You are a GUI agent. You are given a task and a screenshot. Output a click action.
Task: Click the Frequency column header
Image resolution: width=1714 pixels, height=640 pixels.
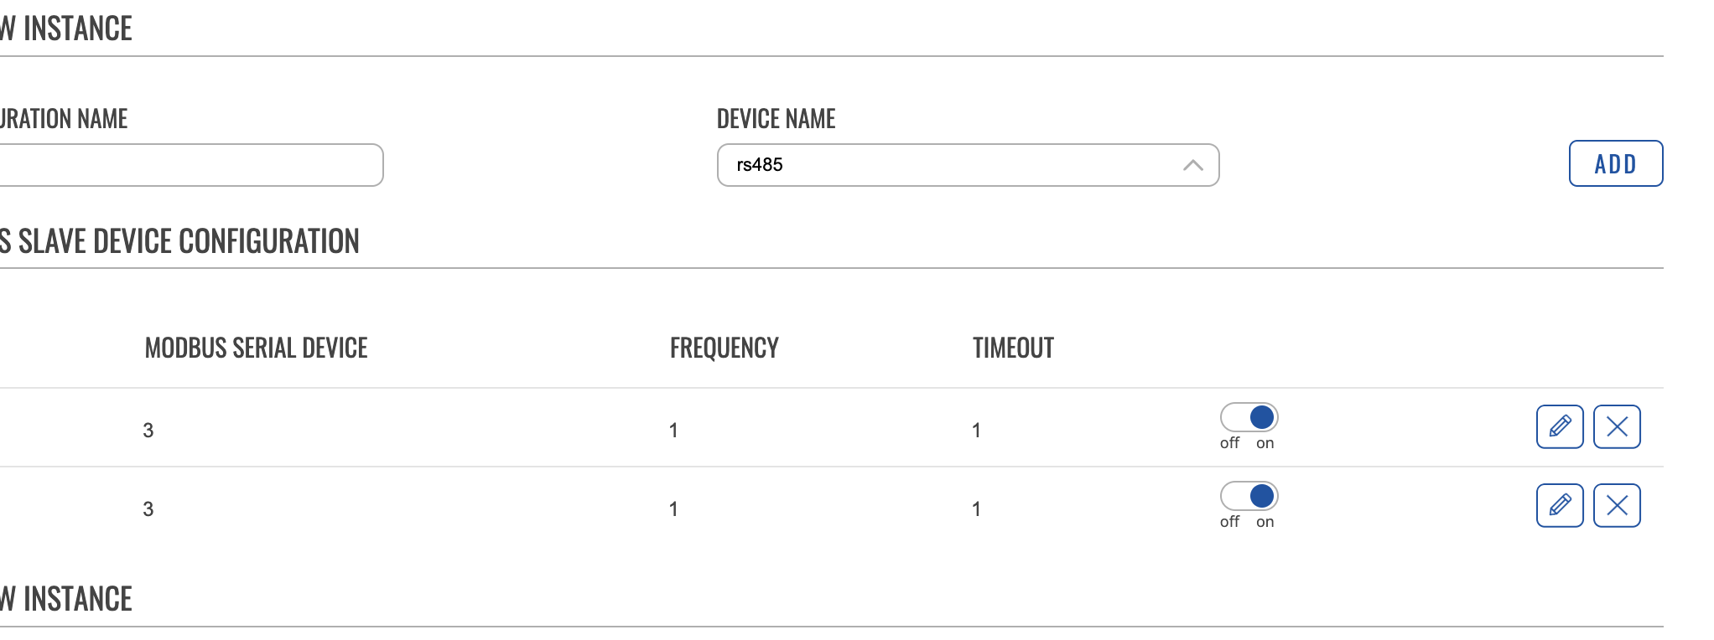tap(725, 348)
